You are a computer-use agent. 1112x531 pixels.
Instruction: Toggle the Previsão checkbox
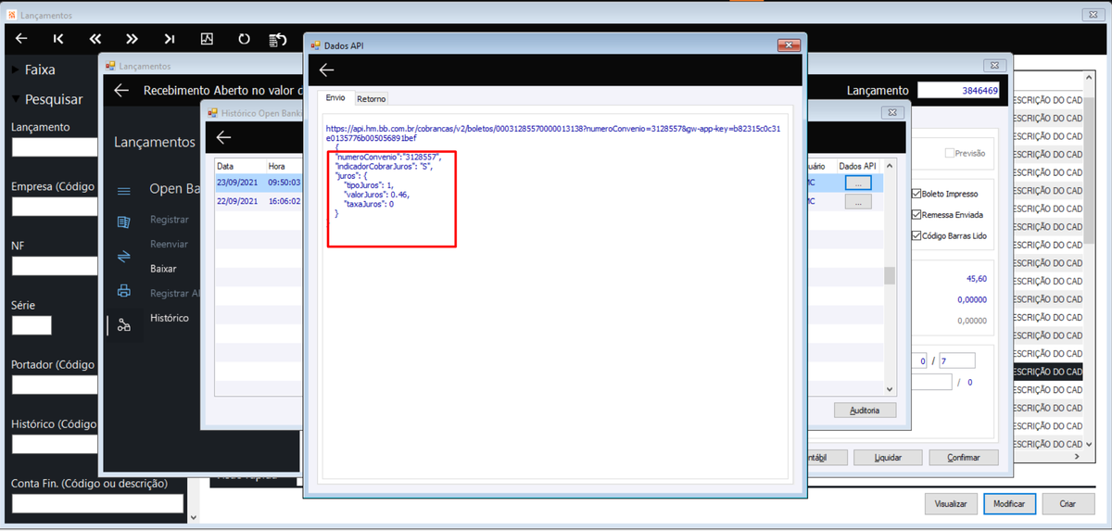(949, 153)
